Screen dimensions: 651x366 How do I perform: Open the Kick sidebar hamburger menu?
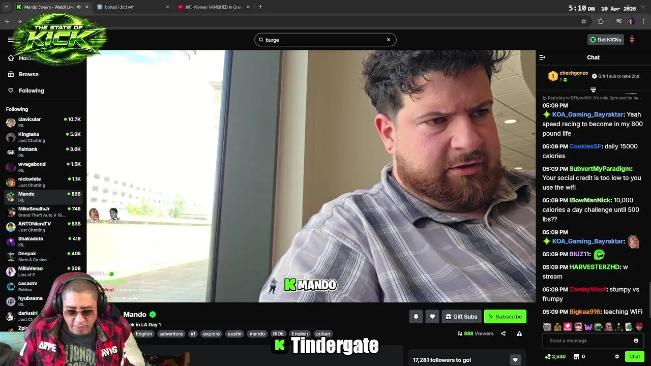pos(11,40)
